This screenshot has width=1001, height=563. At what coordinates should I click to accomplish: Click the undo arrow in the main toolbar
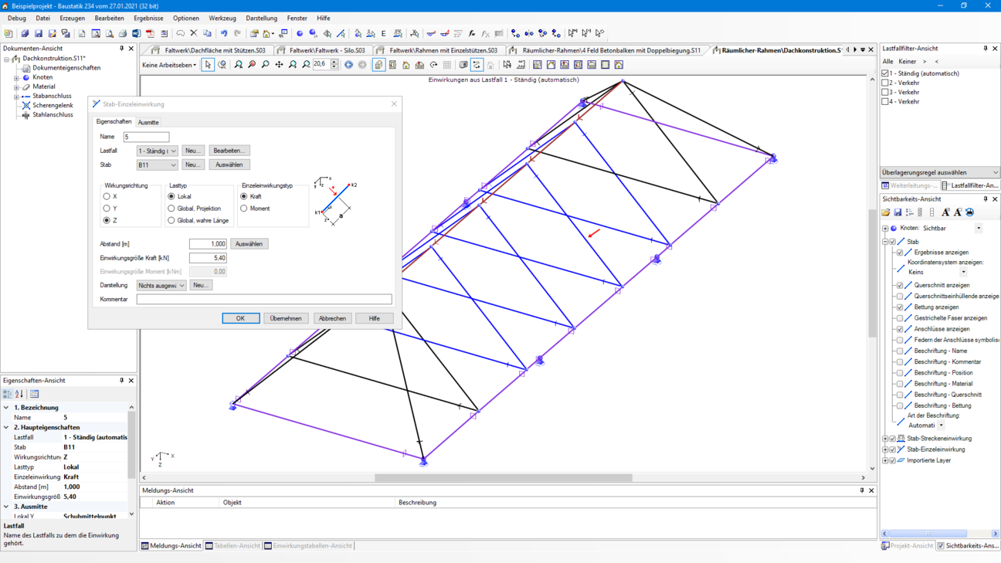click(224, 33)
